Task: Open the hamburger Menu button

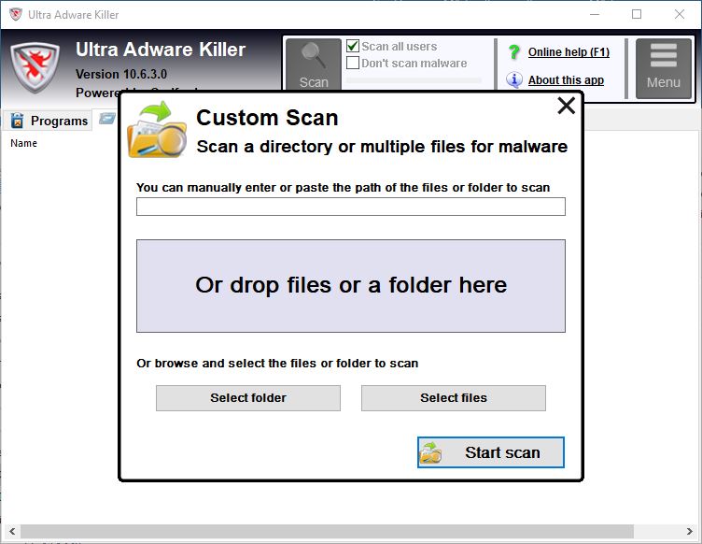Action: pos(664,68)
